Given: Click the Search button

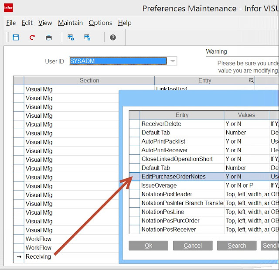Looking at the screenshot, I should [x=237, y=246].
